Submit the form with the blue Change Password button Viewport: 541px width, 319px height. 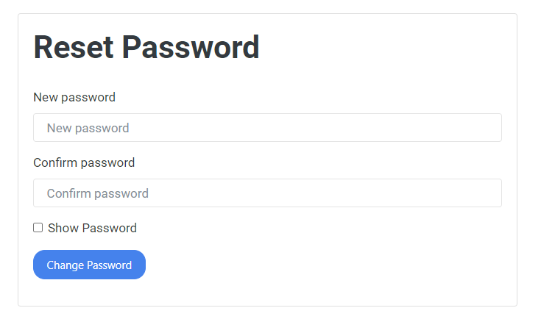click(89, 265)
